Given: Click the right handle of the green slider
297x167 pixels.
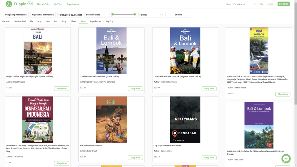Looking at the screenshot, I should [135, 15].
